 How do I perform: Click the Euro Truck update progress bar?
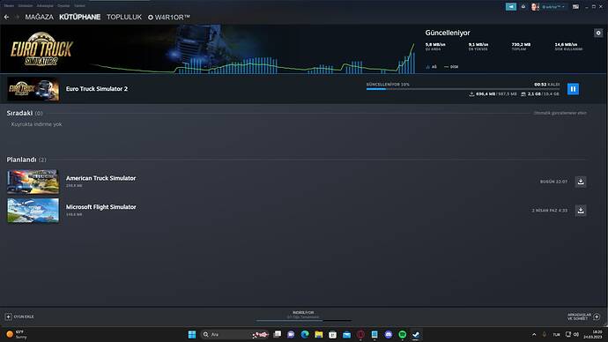point(463,89)
